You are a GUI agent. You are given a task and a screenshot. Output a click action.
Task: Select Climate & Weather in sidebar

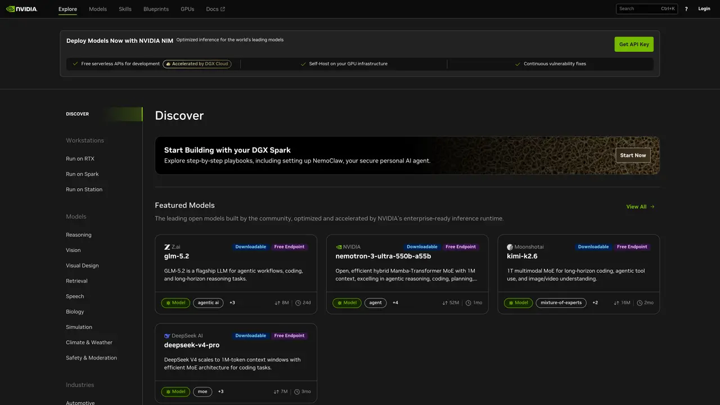(x=89, y=343)
